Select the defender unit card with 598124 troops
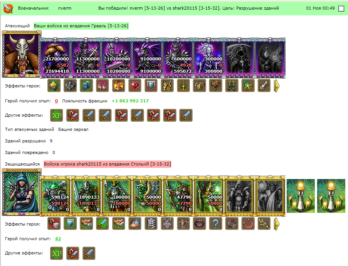 click(x=55, y=196)
